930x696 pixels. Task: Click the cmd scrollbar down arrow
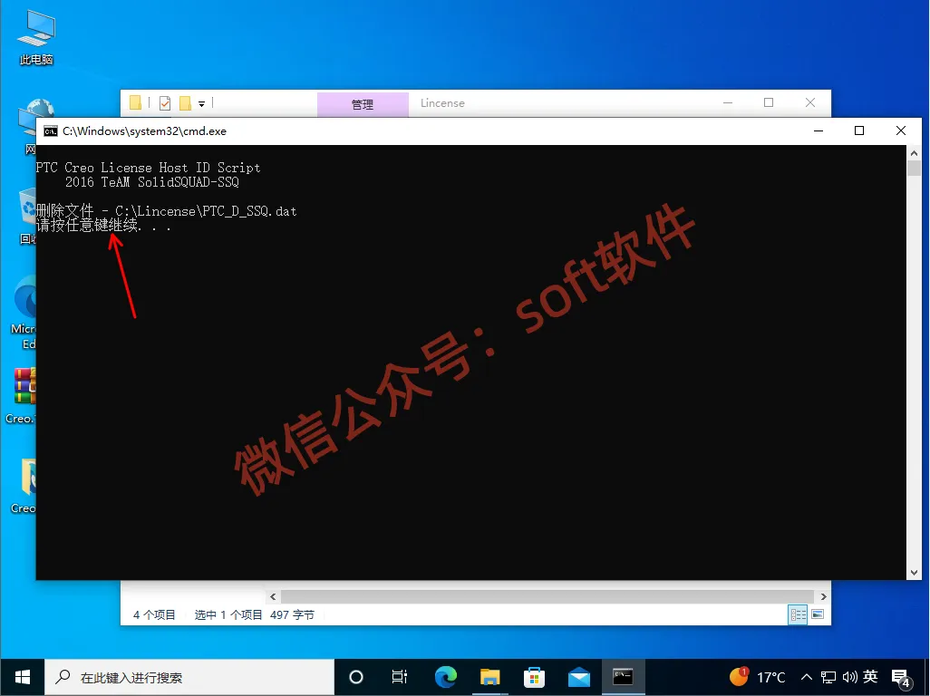[914, 573]
